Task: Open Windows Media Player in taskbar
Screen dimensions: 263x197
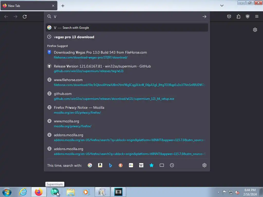Action: click(x=86, y=192)
